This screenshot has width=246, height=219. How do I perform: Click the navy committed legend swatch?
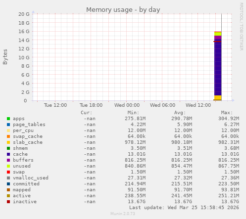pyautogui.click(x=8, y=184)
